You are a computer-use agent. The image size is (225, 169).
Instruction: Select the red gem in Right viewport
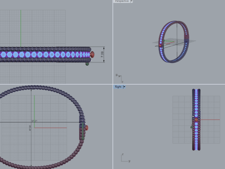click(x=196, y=120)
